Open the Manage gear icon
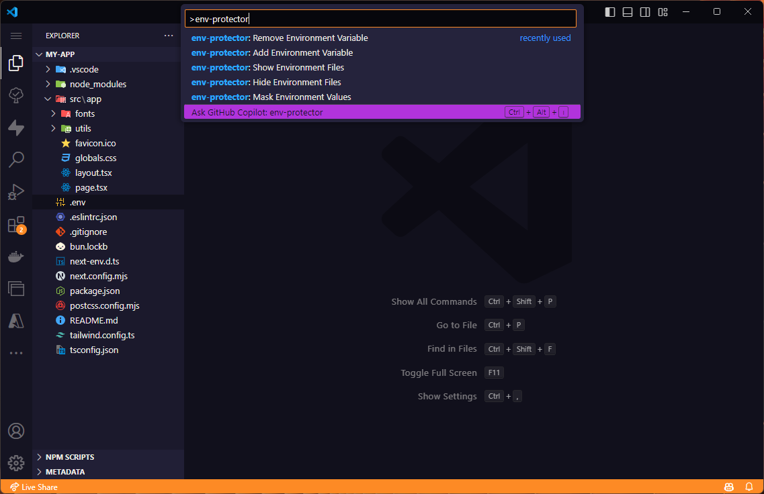This screenshot has width=764, height=494. pos(16,463)
